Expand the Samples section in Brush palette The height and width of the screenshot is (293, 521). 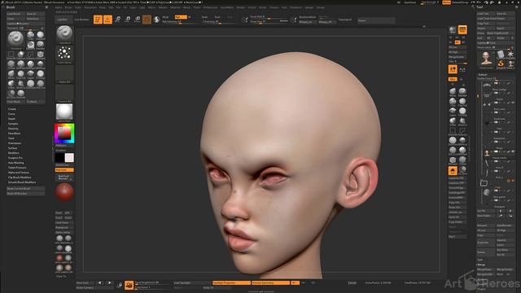(13, 124)
